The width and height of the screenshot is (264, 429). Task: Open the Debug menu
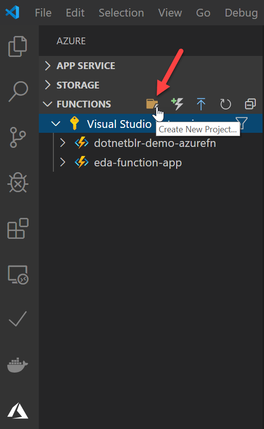241,13
